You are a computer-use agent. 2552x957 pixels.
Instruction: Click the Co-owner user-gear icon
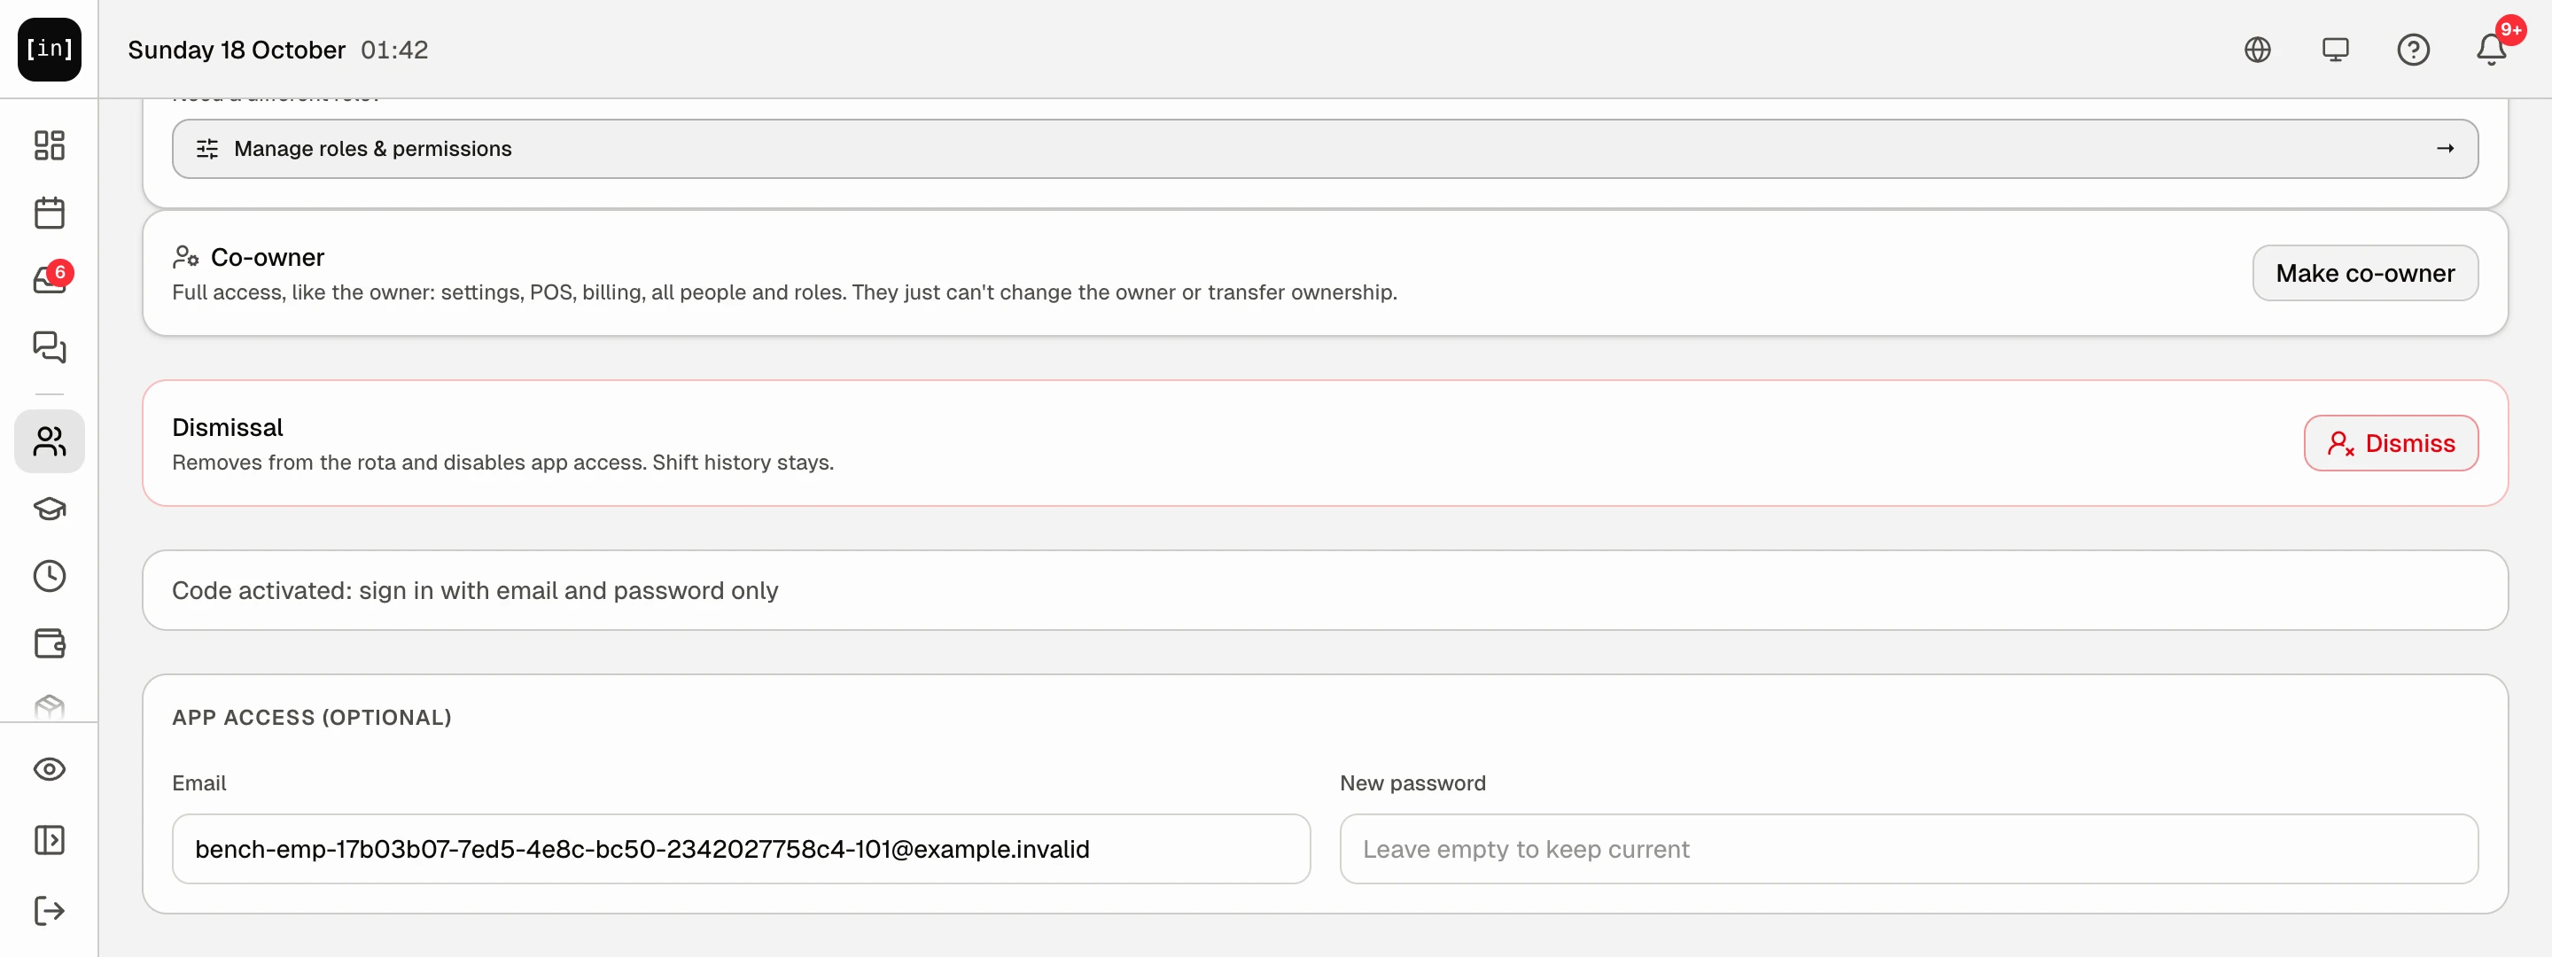click(x=185, y=258)
